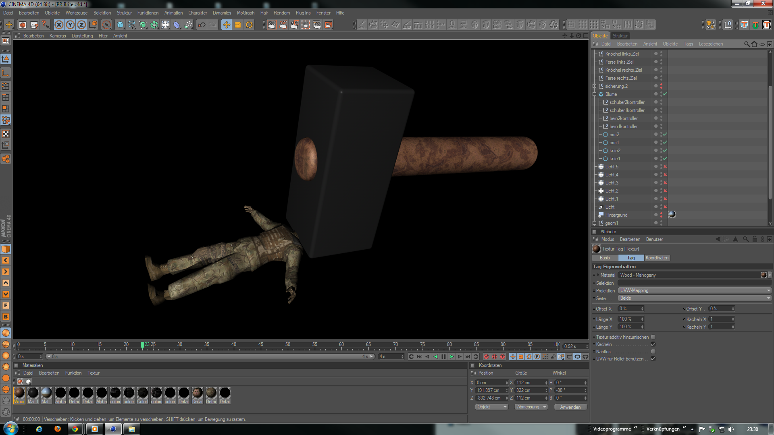Screen dimensions: 774x435
Task: Click the redo arrow icon
Action: point(213,25)
